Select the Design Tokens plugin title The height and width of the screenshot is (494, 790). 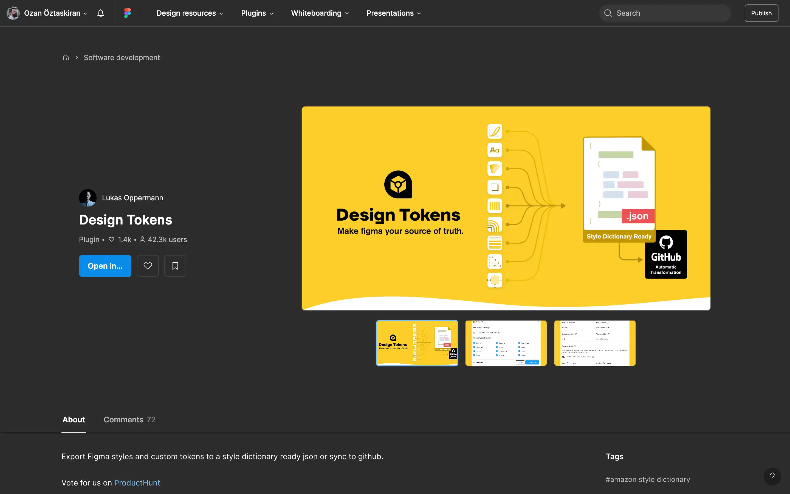[125, 220]
